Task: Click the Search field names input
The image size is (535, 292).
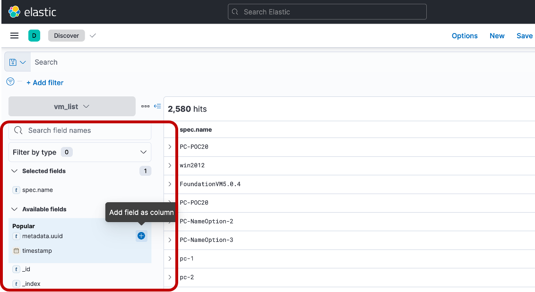Action: coord(80,131)
